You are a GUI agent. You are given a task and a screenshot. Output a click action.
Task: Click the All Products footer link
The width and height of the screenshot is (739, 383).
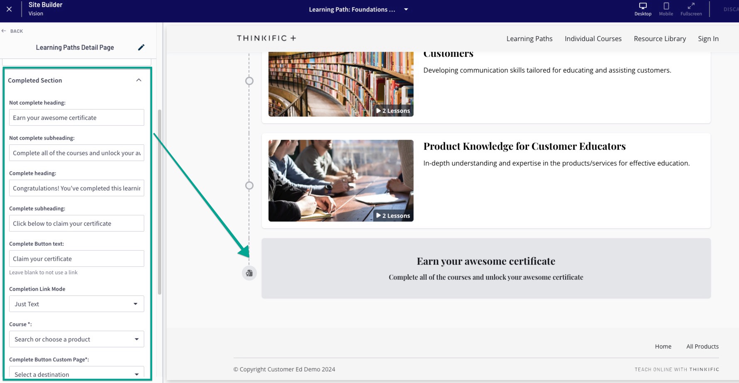pos(702,346)
